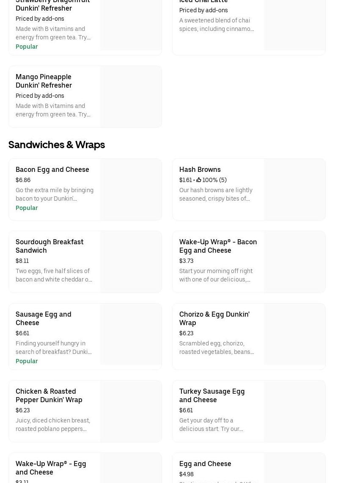Viewport: 340px width, 483px height.
Task: Click the thumbs-up rating icon on Hash Browns
Action: [x=199, y=180]
